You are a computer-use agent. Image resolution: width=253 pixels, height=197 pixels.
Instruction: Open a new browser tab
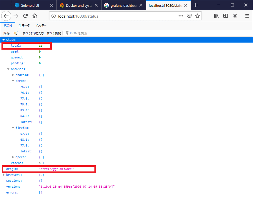(x=196, y=5)
